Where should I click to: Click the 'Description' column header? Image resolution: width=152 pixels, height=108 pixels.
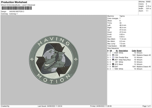pyautogui.click(x=123, y=51)
